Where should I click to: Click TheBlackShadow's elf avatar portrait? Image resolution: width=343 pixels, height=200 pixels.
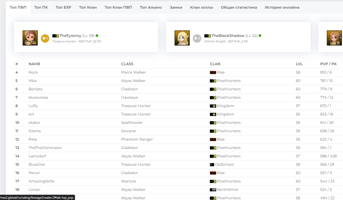[182, 38]
